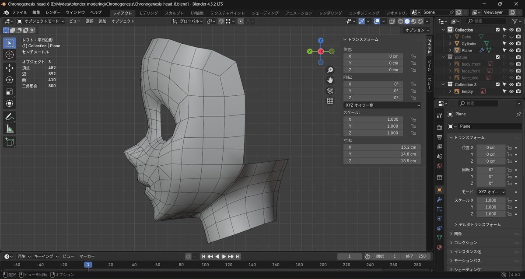The image size is (525, 279).
Task: Hide the Plane object in the outliner
Action: coord(511,50)
